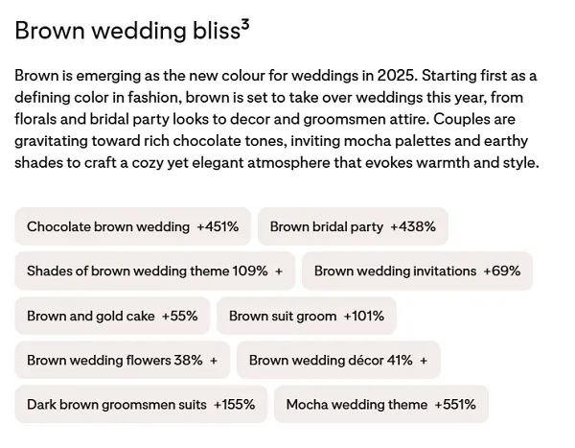Choose the Brown wedding invitations chip
This screenshot has height=448, width=575.
[417, 271]
